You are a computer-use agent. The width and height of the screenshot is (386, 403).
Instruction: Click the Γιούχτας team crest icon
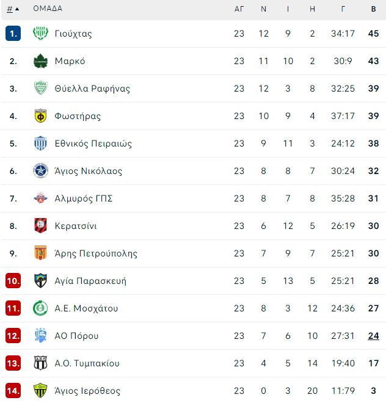click(41, 33)
